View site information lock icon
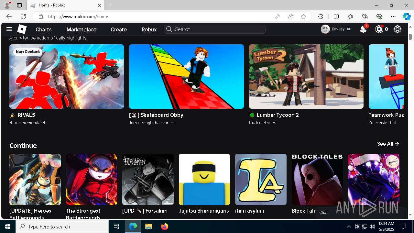The height and width of the screenshot is (233, 414). (x=40, y=17)
